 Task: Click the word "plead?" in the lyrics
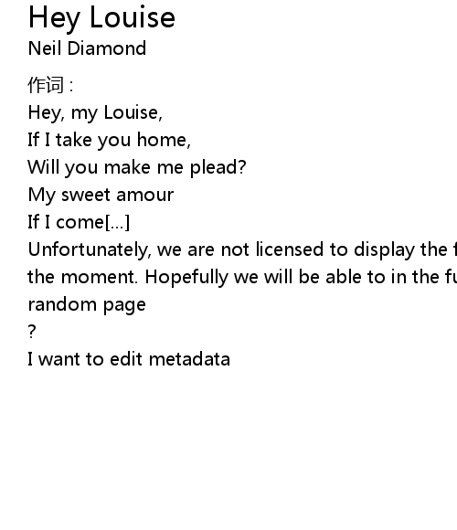point(218,167)
